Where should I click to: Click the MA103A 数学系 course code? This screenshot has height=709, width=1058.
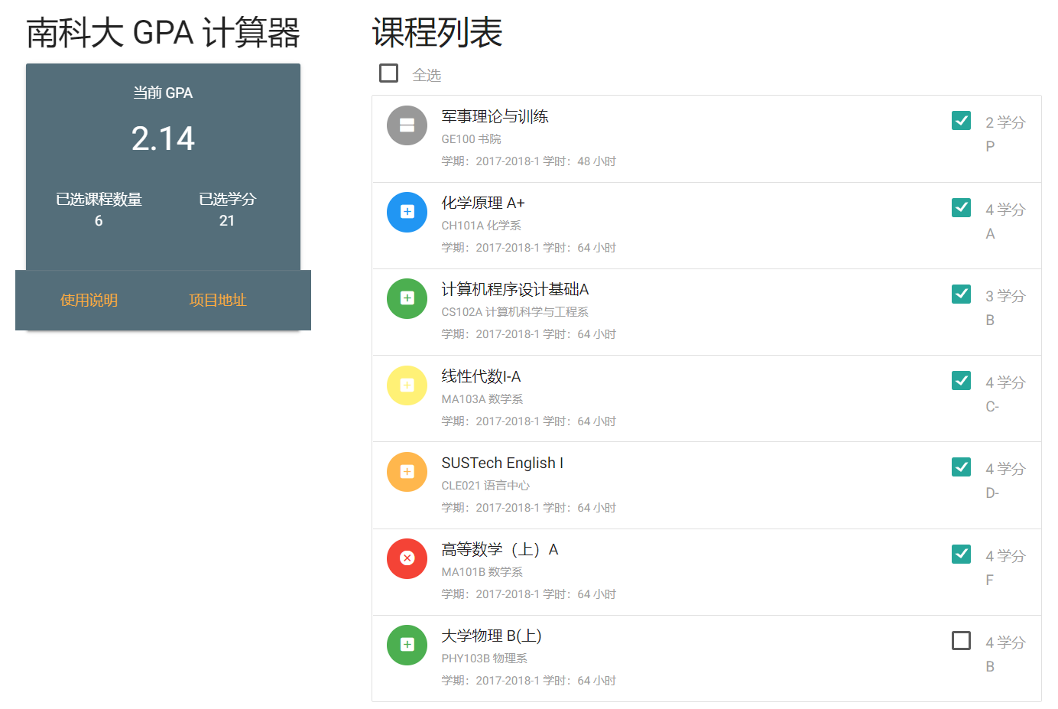click(x=482, y=399)
